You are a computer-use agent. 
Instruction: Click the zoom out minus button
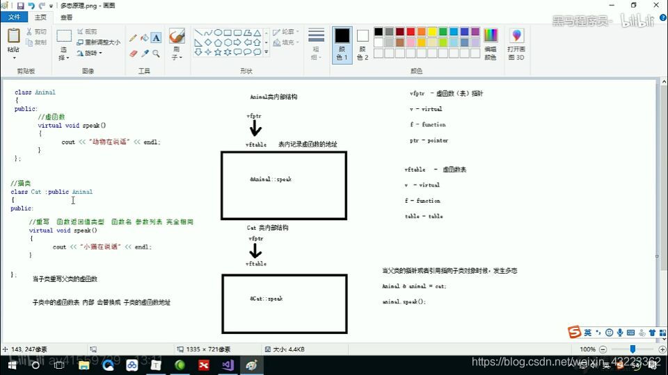point(603,349)
